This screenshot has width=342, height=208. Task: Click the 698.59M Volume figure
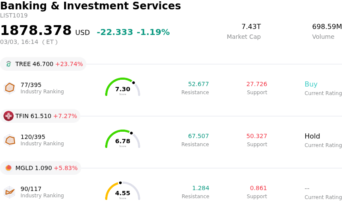[x=327, y=27]
